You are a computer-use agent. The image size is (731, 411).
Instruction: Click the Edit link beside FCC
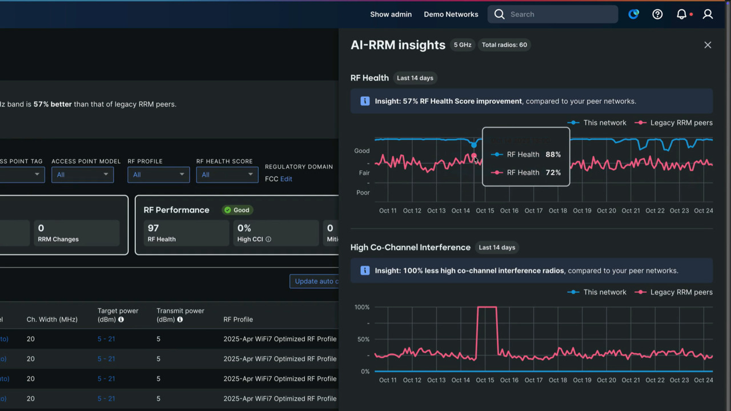pyautogui.click(x=286, y=179)
